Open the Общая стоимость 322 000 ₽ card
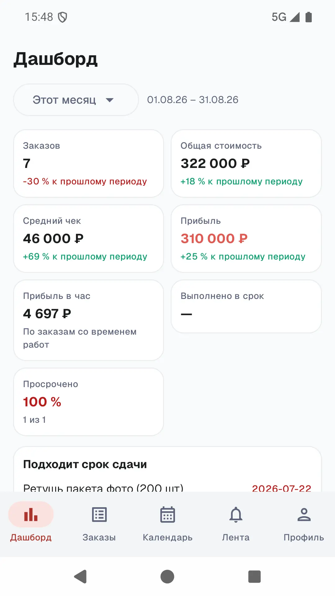Viewport: 335px width, 596px height. [x=246, y=163]
